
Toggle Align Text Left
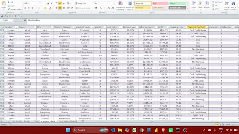tap(56, 8)
